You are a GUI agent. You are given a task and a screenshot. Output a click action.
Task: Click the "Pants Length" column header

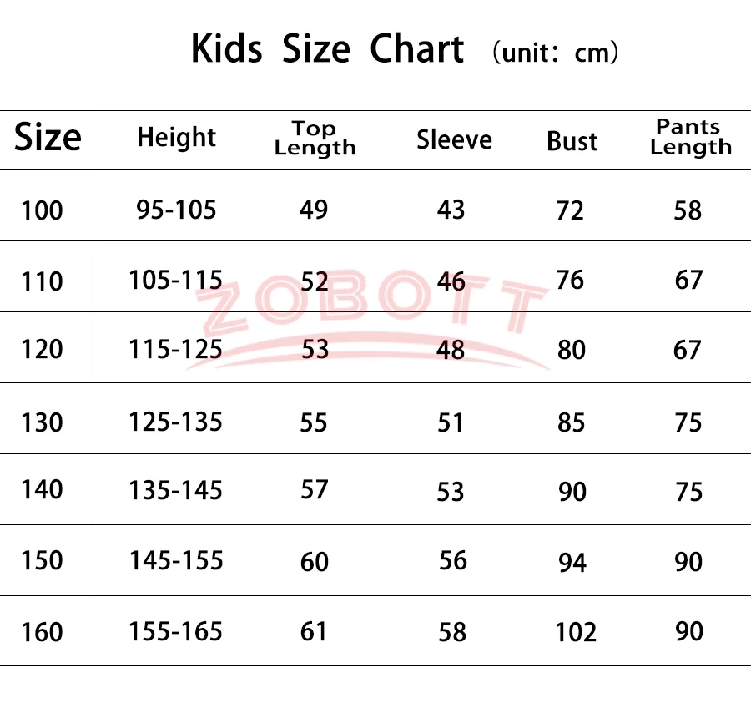tap(690, 137)
